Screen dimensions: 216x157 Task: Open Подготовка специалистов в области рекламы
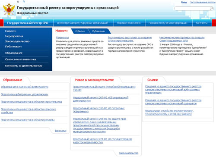[x=28, y=120]
